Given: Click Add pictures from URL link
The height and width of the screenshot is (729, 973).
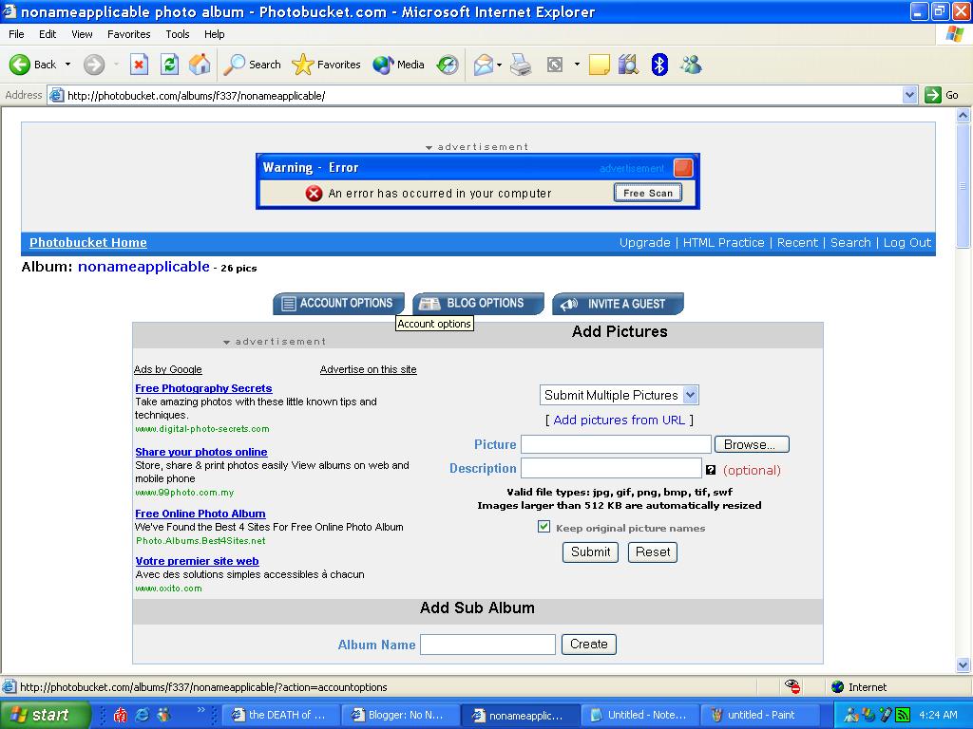Looking at the screenshot, I should click(x=620, y=420).
